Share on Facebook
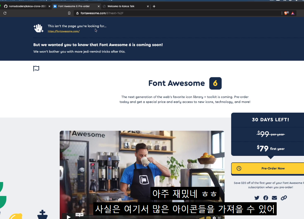The image size is (304, 219). [266, 198]
